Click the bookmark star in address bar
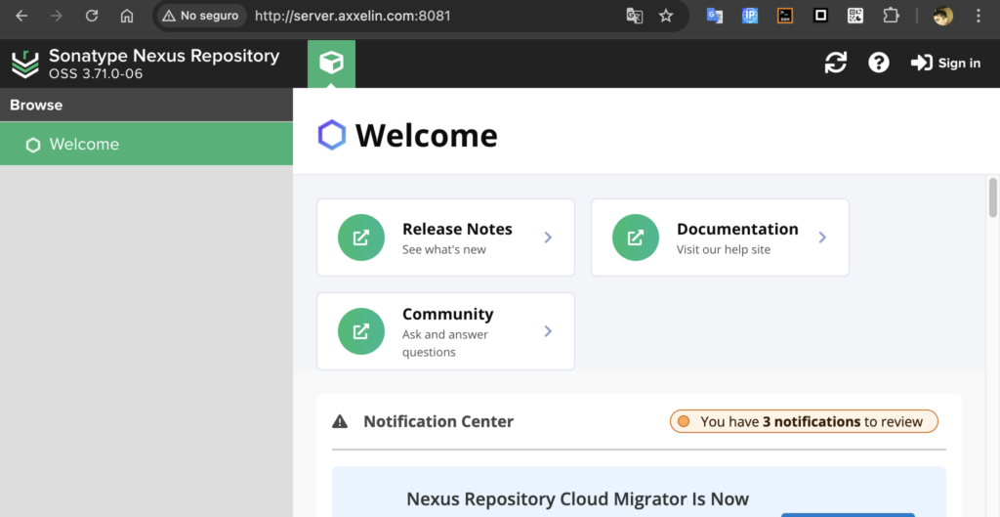 tap(666, 16)
